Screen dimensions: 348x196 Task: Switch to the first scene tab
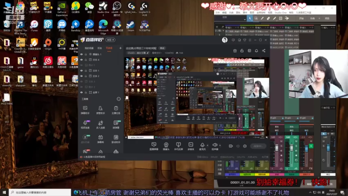coord(89,48)
